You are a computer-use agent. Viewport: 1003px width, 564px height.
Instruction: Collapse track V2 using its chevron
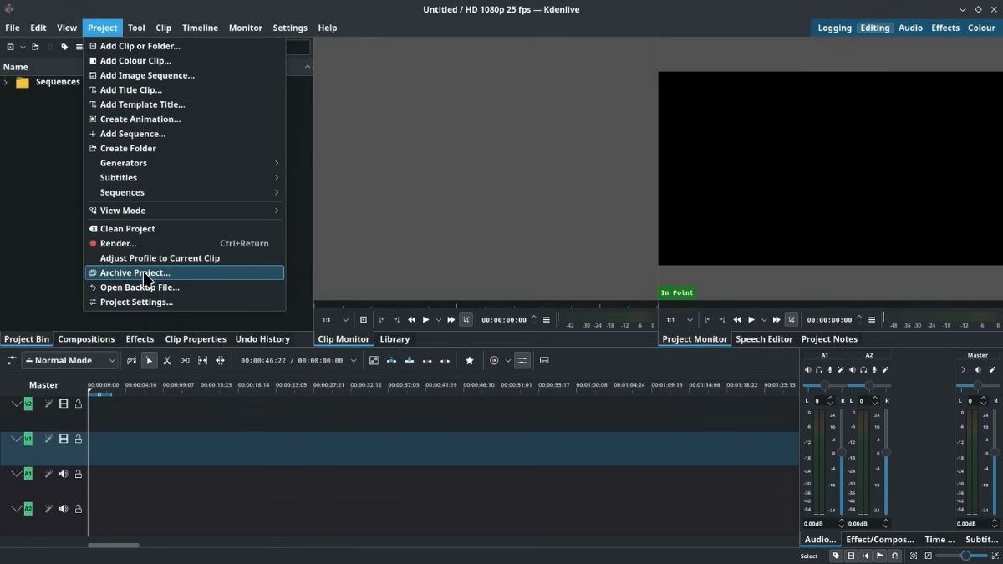pos(16,404)
